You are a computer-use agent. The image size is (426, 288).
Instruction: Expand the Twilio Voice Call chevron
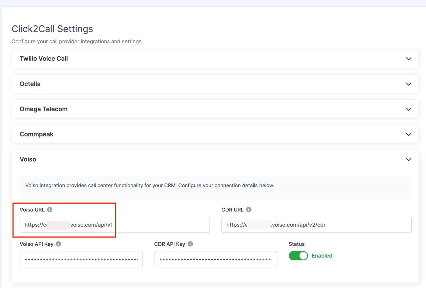tap(408, 59)
